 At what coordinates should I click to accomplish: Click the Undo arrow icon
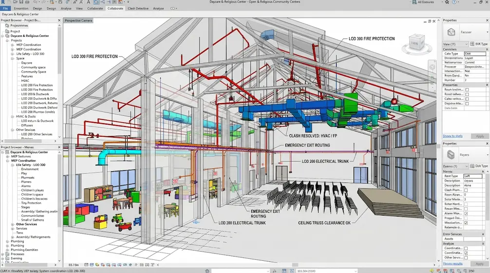pyautogui.click(x=36, y=2)
